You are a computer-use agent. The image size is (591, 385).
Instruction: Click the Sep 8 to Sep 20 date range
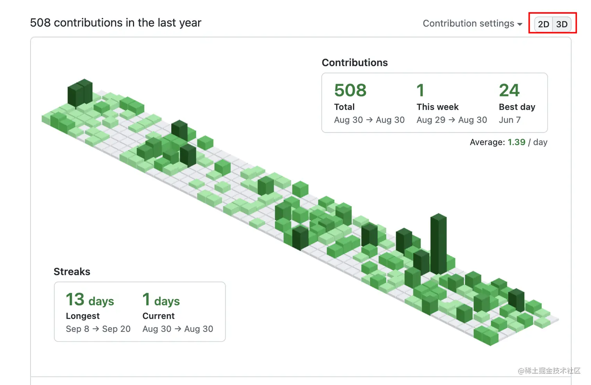pyautogui.click(x=98, y=329)
